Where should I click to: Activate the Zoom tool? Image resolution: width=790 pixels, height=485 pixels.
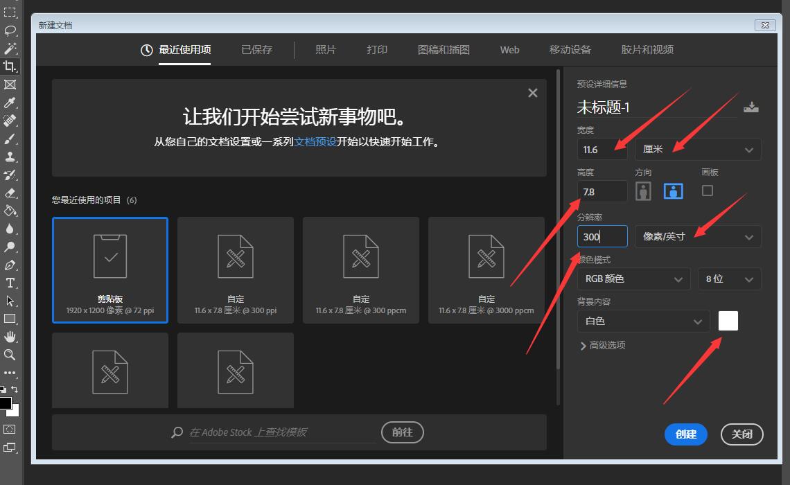pos(10,355)
